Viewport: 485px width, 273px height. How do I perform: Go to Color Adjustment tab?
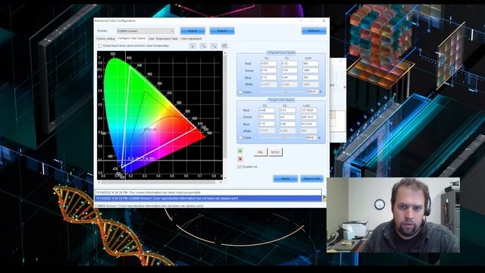click(x=191, y=39)
